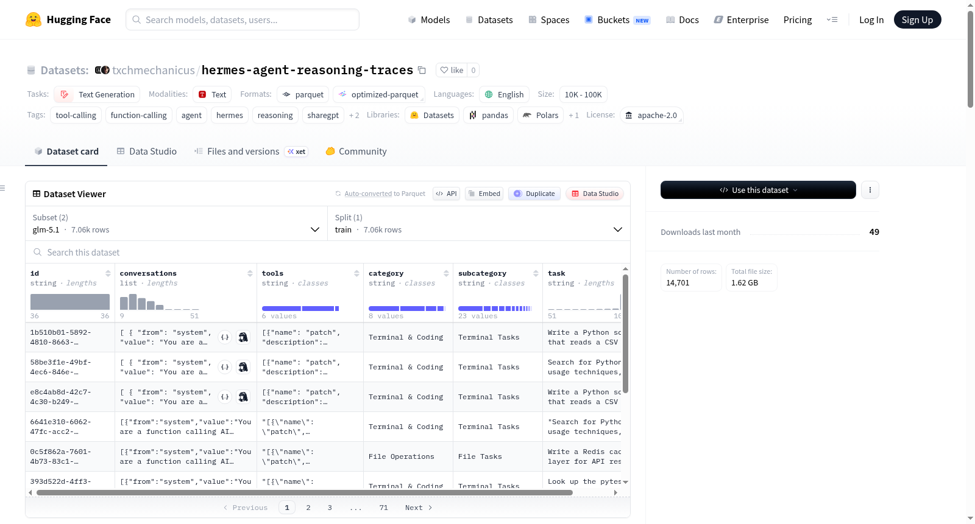
Task: Click the Sign Up button
Action: click(918, 19)
